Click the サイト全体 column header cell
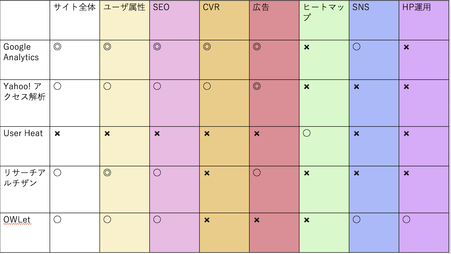The width and height of the screenshot is (451, 254). [x=75, y=20]
